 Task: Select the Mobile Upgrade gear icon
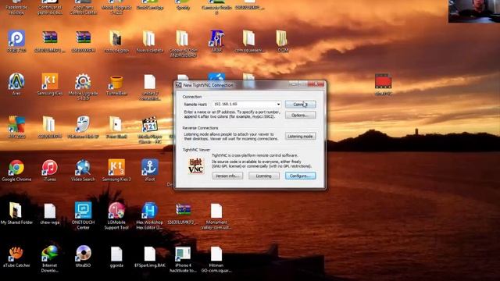83,87
